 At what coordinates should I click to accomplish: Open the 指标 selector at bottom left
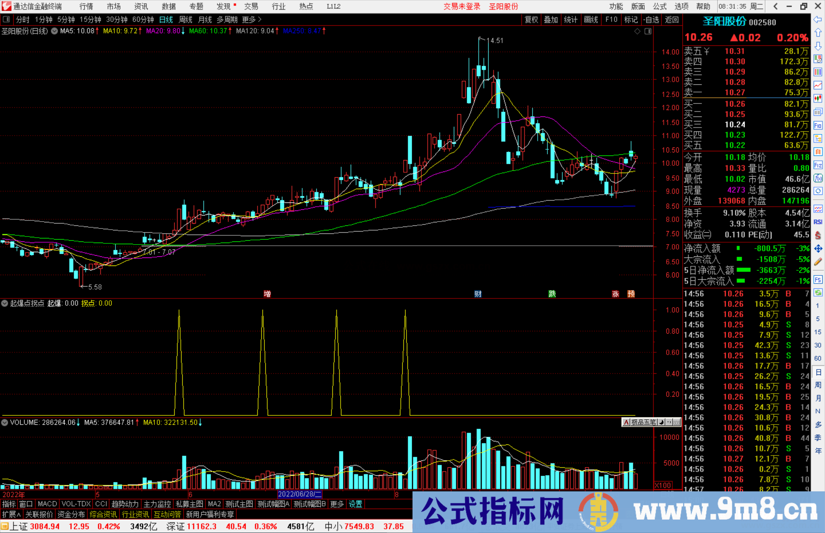pos(9,504)
